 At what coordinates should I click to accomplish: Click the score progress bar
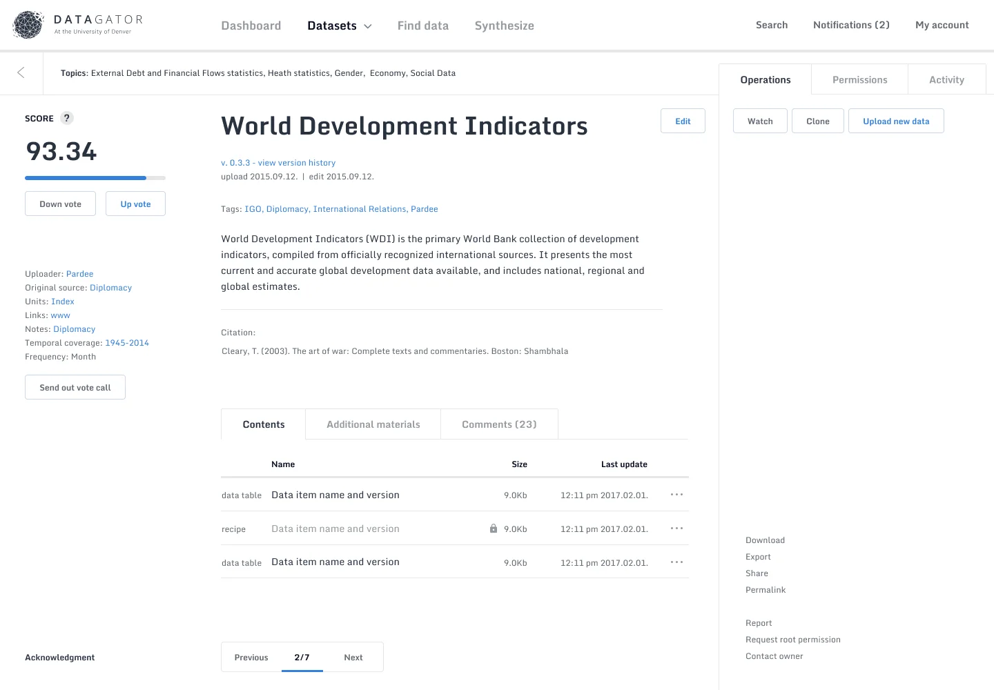click(95, 178)
